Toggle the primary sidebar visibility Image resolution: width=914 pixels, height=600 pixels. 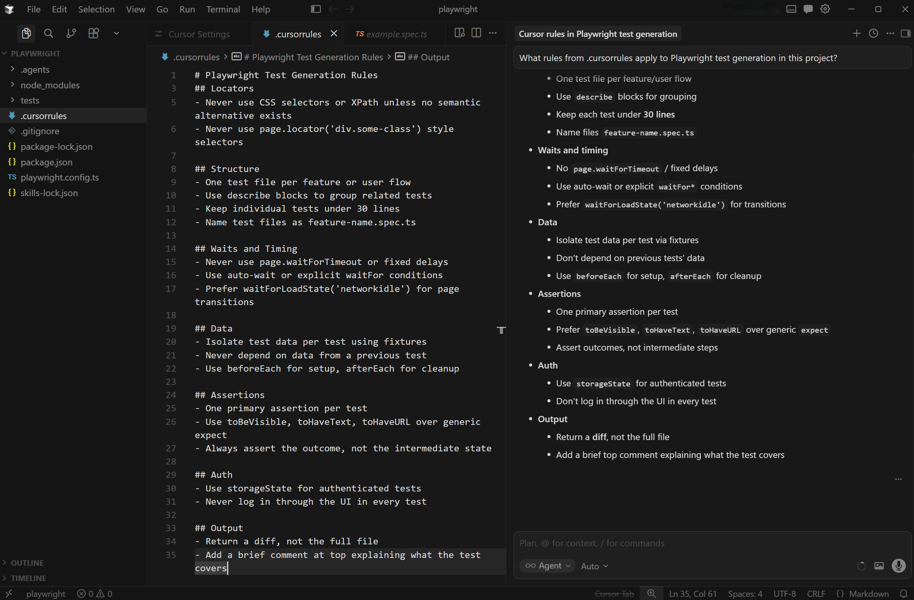click(316, 9)
